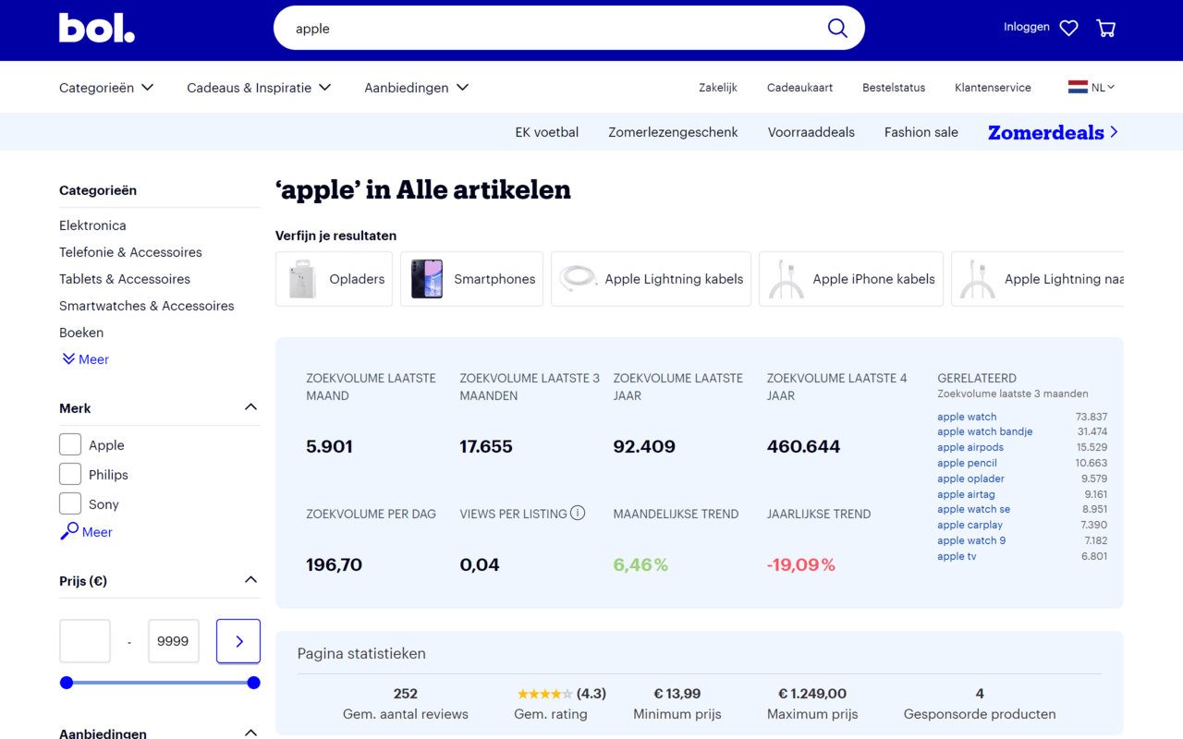Image resolution: width=1183 pixels, height=739 pixels.
Task: Select the Opladers refinement tile
Action: click(x=334, y=278)
